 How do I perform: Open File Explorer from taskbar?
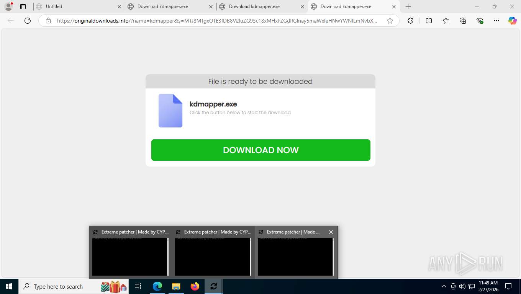click(x=176, y=286)
